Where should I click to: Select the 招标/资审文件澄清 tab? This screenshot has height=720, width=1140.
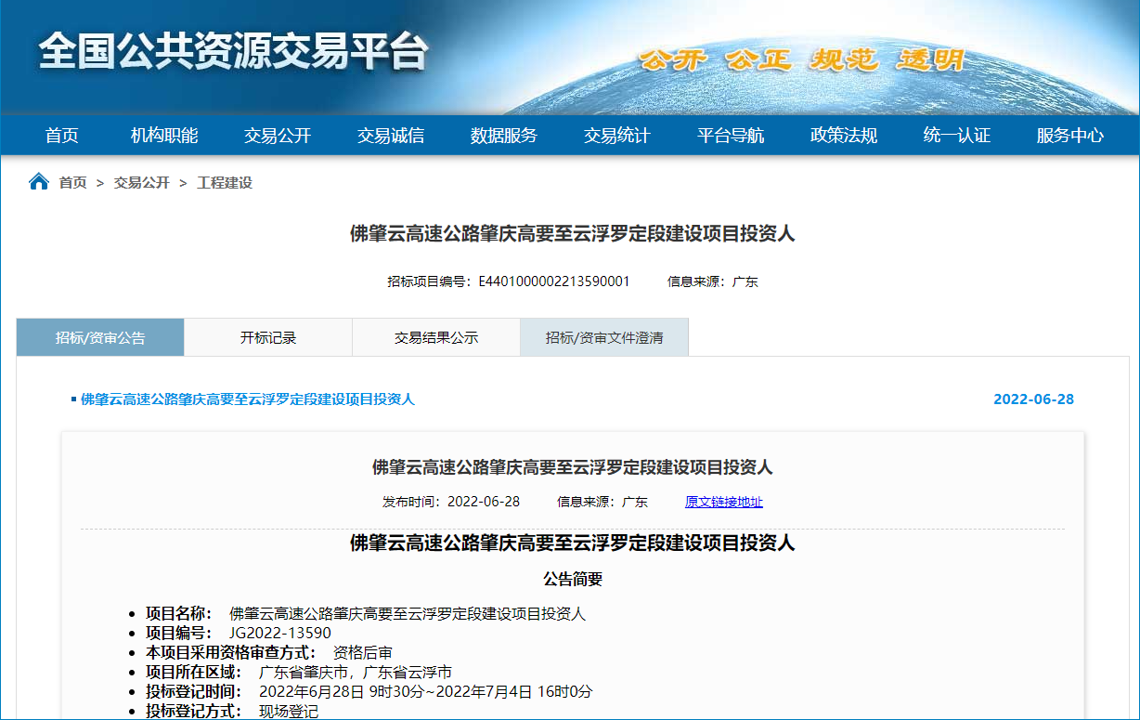[604, 338]
